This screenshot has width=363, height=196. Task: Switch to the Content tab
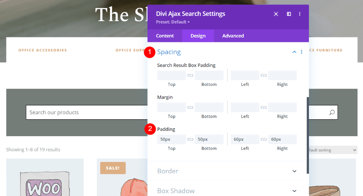[165, 36]
